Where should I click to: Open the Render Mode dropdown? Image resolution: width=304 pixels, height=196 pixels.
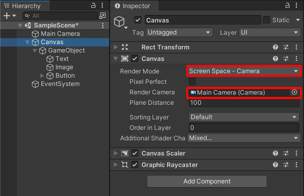(244, 71)
